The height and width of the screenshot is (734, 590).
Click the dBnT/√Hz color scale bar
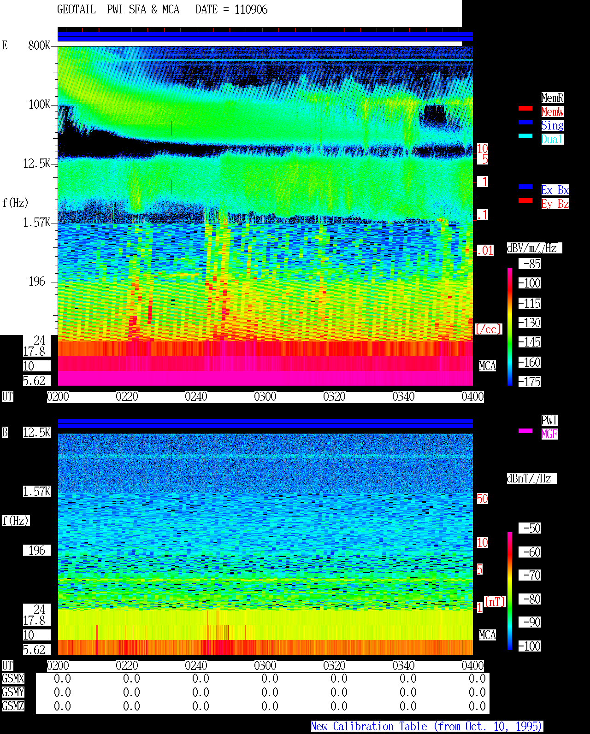pyautogui.click(x=510, y=591)
